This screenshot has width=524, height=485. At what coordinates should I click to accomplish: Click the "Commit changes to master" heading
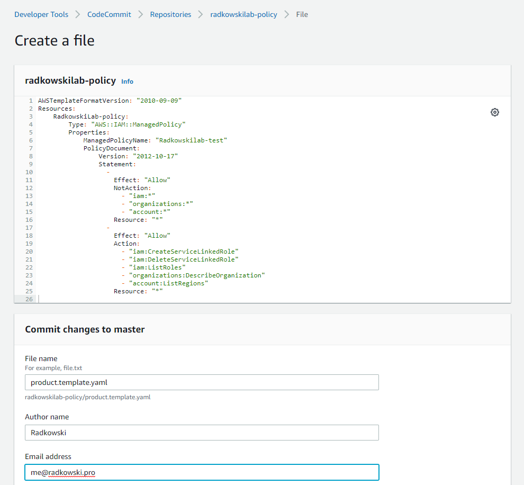85,329
